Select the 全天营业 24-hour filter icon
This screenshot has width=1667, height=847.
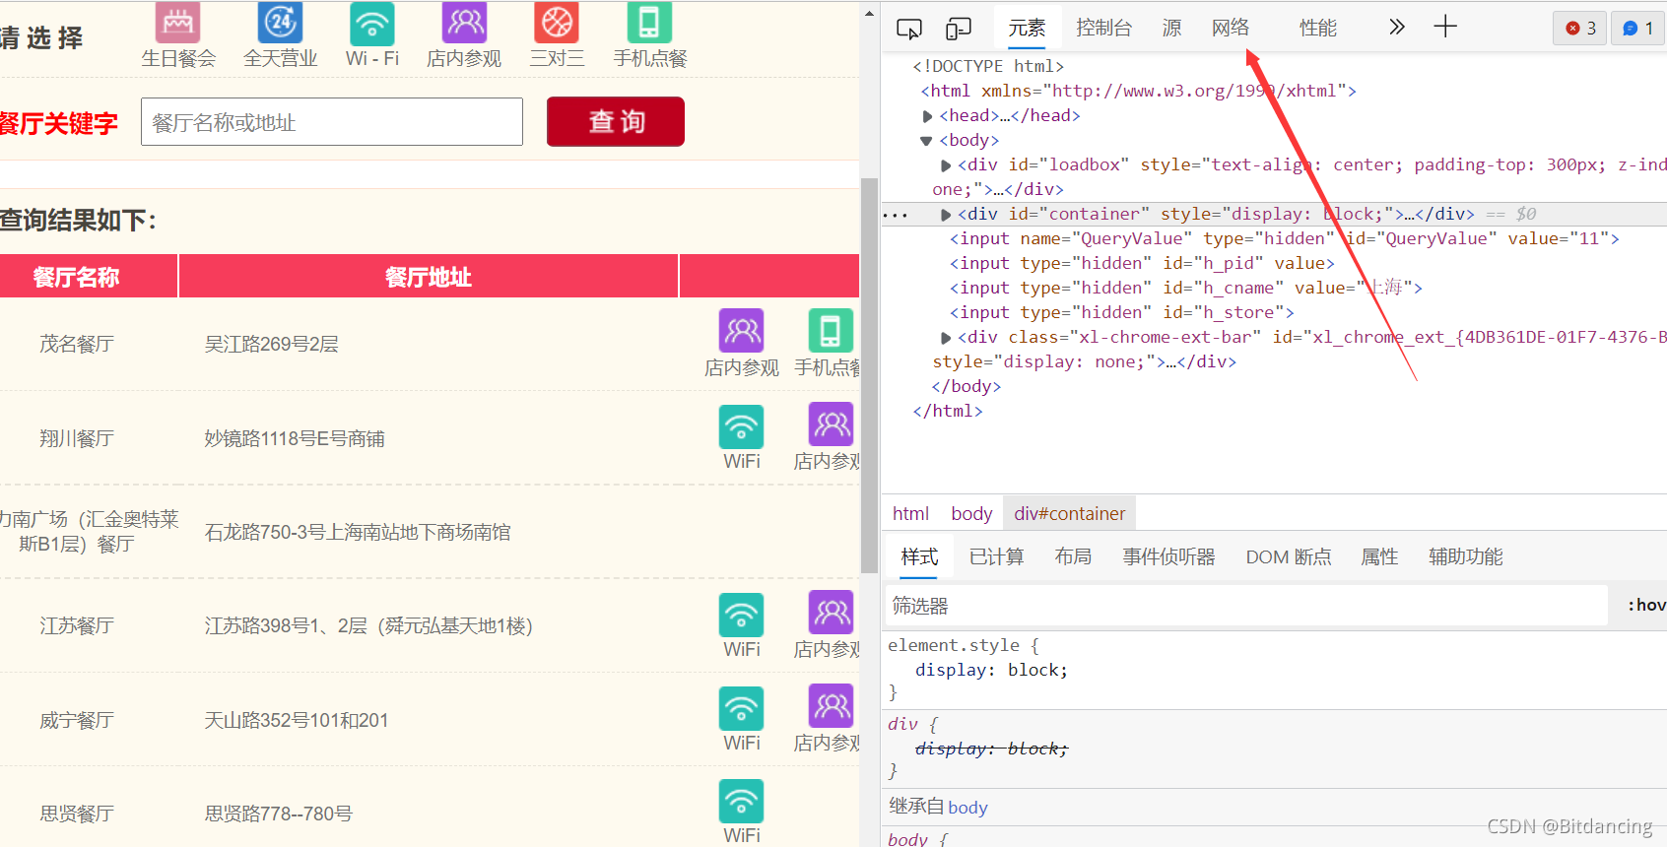coord(280,23)
